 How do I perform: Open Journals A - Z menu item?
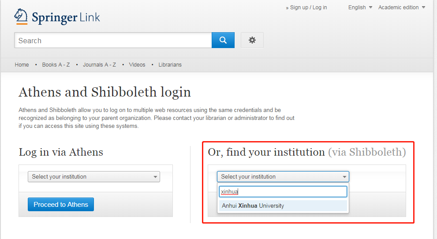[100, 65]
